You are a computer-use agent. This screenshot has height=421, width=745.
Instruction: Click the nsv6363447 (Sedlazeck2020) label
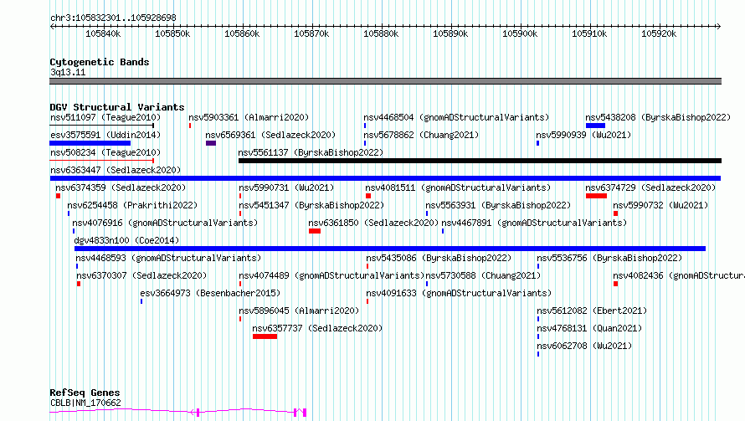click(x=116, y=170)
